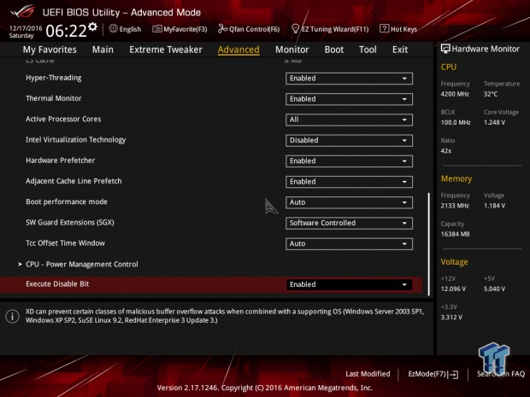Select the Hyper-Threading row label
The height and width of the screenshot is (397, 530).
[x=53, y=78]
